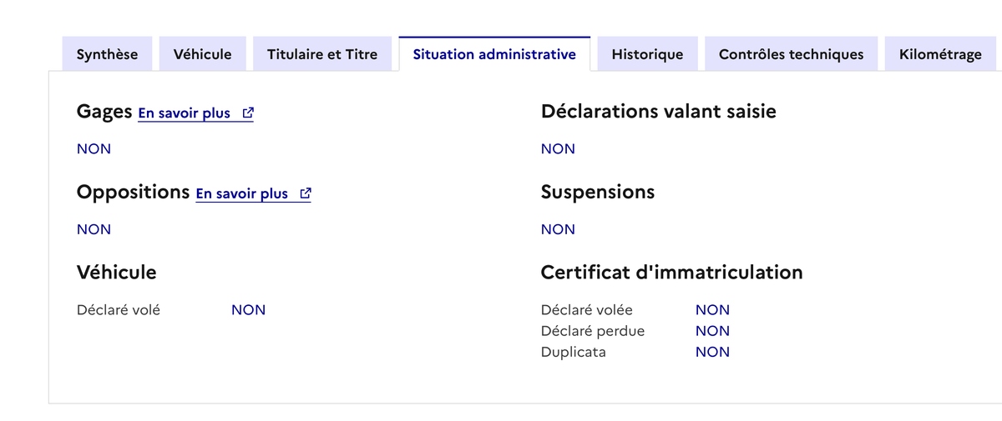Click the Certificat d'immatriculation heading
1002x421 pixels.
[671, 273]
